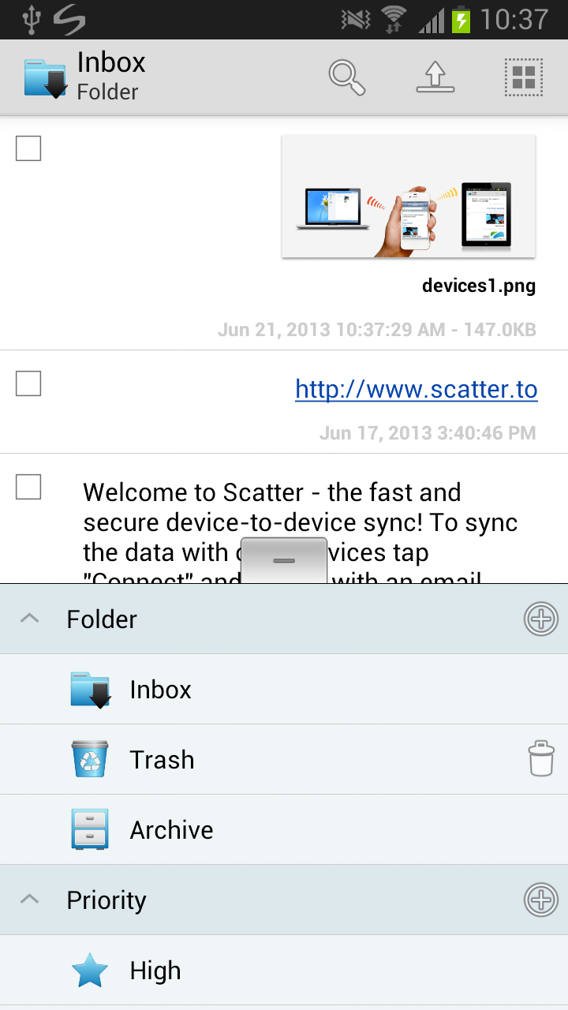Open search with the magnifier icon
The width and height of the screenshot is (568, 1010).
click(346, 77)
